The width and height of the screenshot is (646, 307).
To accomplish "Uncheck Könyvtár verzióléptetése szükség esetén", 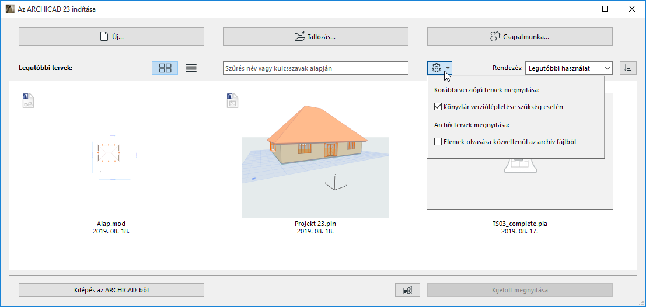I will pos(438,107).
